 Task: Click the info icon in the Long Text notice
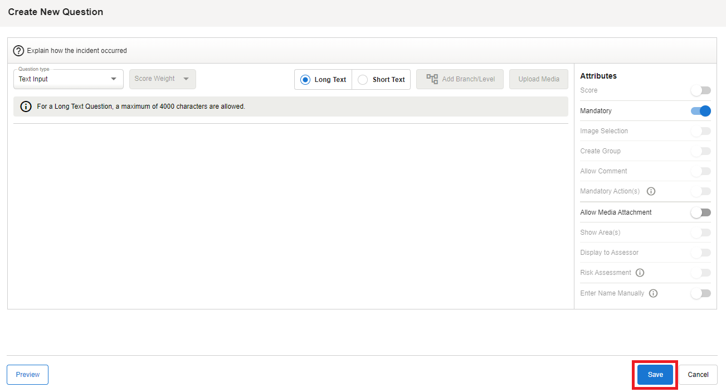pos(26,107)
